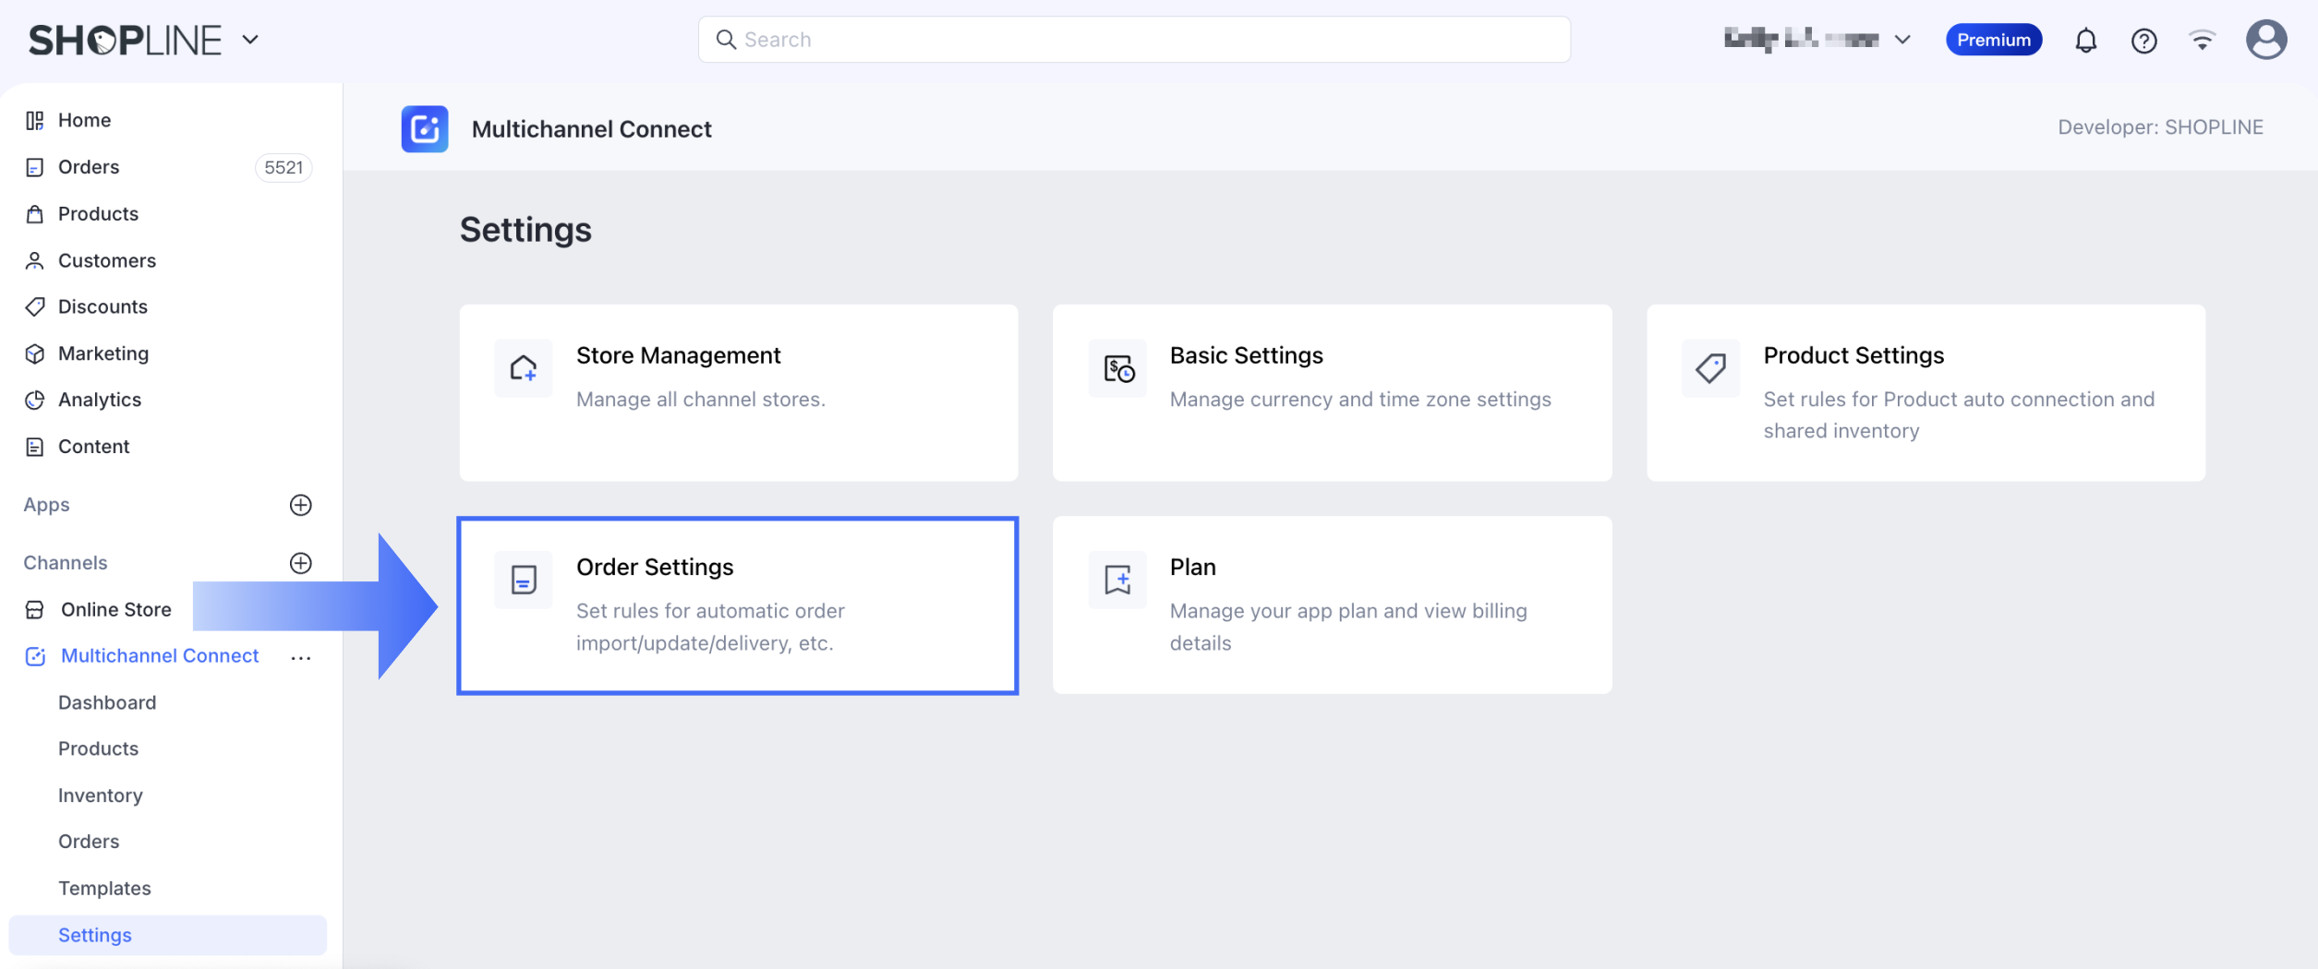Click the user profile avatar icon
Screen dimensions: 2318x969
pos(2265,41)
